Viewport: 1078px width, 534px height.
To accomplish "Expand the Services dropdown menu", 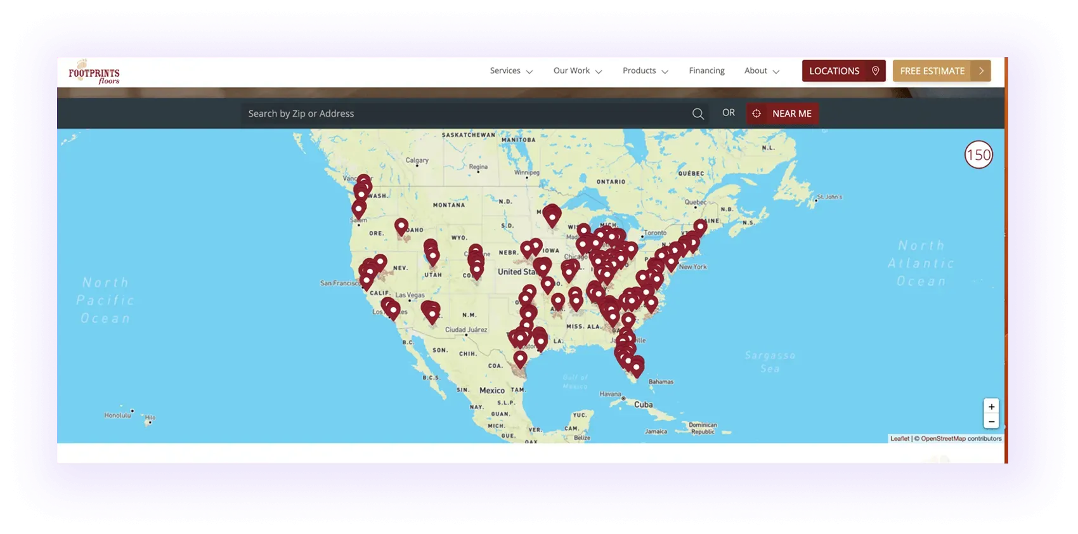I will pos(511,70).
